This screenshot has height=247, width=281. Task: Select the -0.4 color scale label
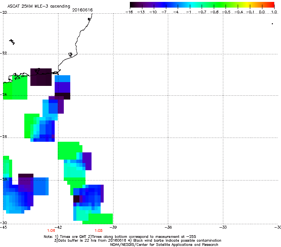pos(239,12)
